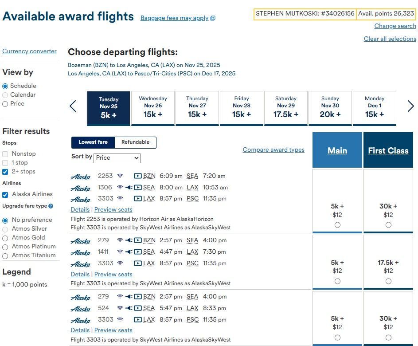418x346 pixels.
Task: Open the Compare award types link
Action: pos(273,149)
